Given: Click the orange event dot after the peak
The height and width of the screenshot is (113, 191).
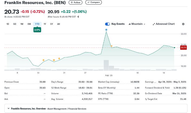Looking at the screenshot, I should (x=112, y=46).
